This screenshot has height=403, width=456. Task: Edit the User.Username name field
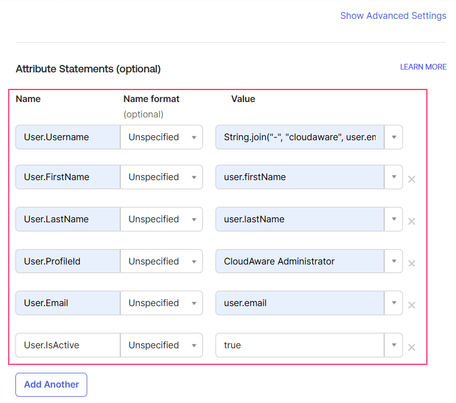67,137
